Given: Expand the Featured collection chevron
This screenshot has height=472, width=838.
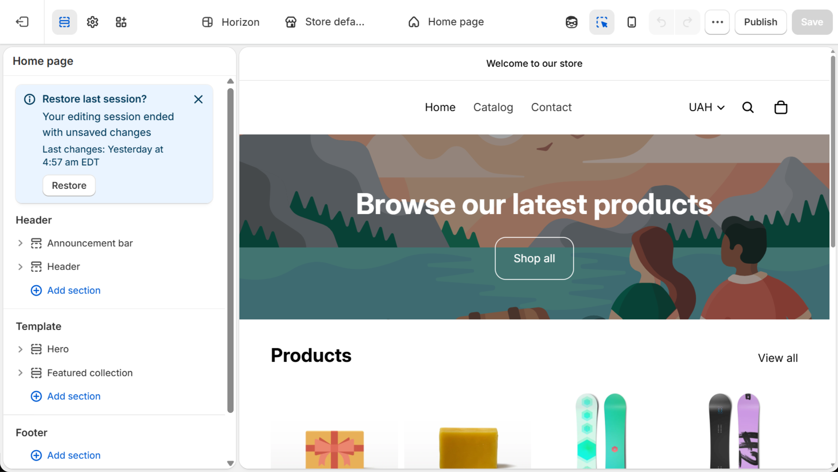Looking at the screenshot, I should [x=20, y=373].
